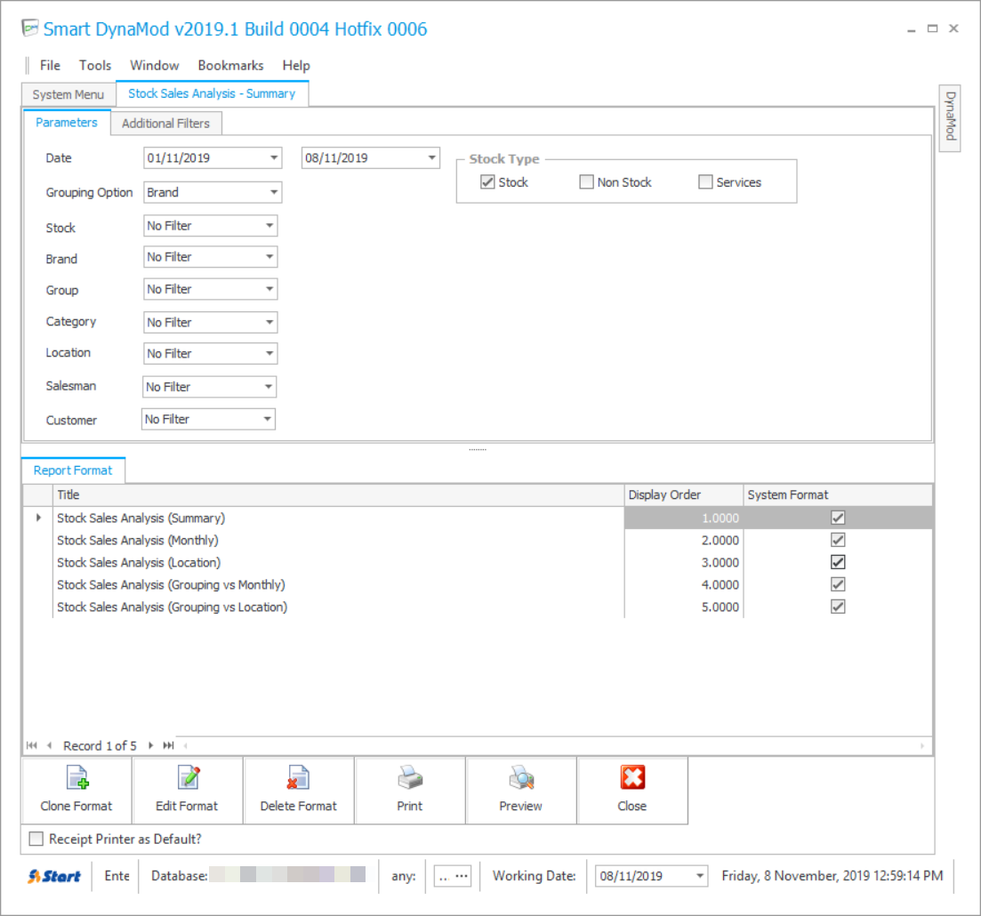981x916 pixels.
Task: Toggle System Format checkbox for Location row
Action: (838, 562)
